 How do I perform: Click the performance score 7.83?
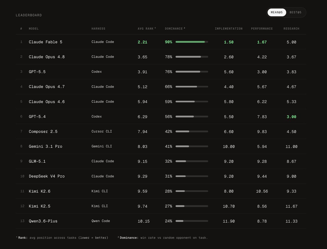[x=262, y=117]
